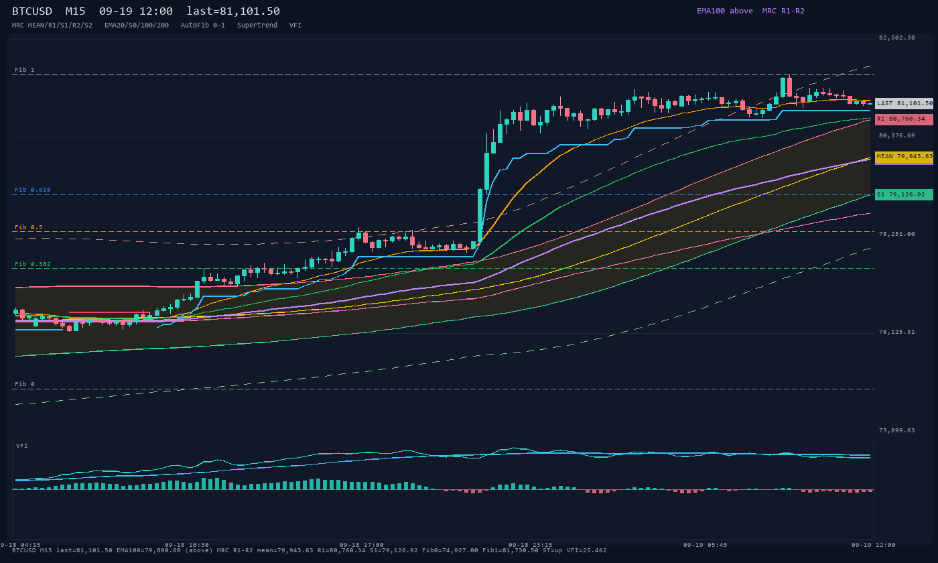Click the MRC R1-R2 status label

point(783,11)
